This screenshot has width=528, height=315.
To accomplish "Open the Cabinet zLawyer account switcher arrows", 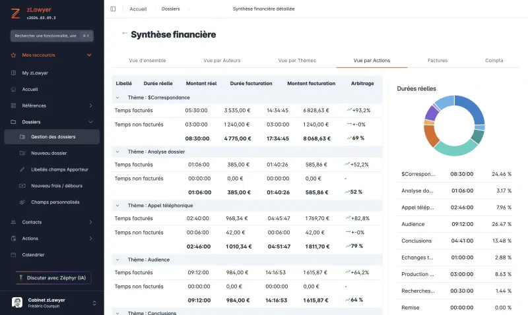I will [x=94, y=303].
